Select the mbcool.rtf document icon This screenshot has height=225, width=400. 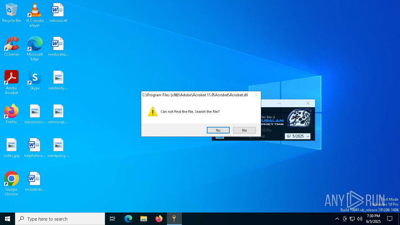click(x=58, y=13)
